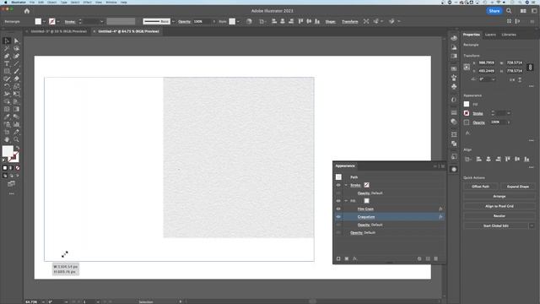Select the Magic Wand tool

coord(7,49)
